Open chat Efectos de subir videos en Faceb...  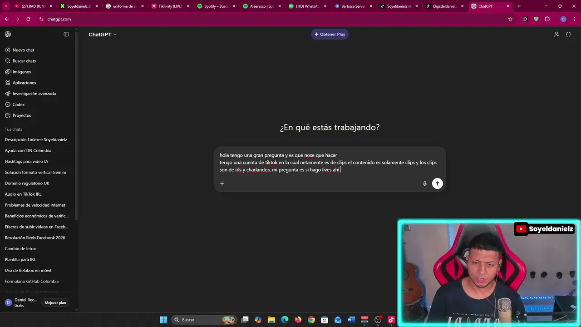coord(38,227)
